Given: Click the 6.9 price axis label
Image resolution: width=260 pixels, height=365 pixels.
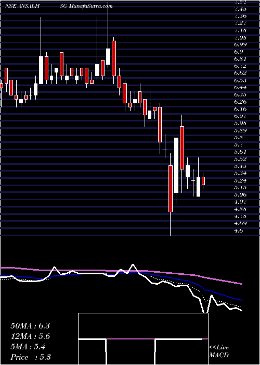Looking at the screenshot, I should point(239,52).
